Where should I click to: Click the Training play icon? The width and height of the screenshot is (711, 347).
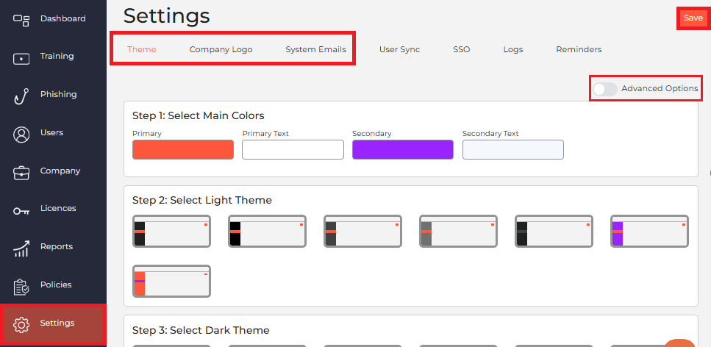[x=21, y=59]
